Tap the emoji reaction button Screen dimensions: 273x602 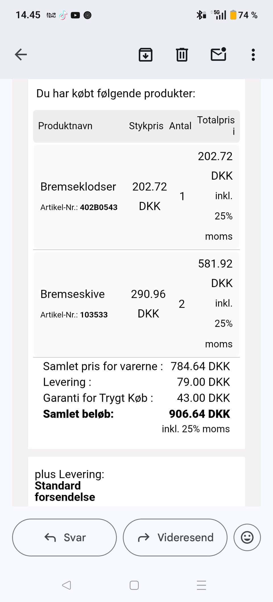click(247, 537)
